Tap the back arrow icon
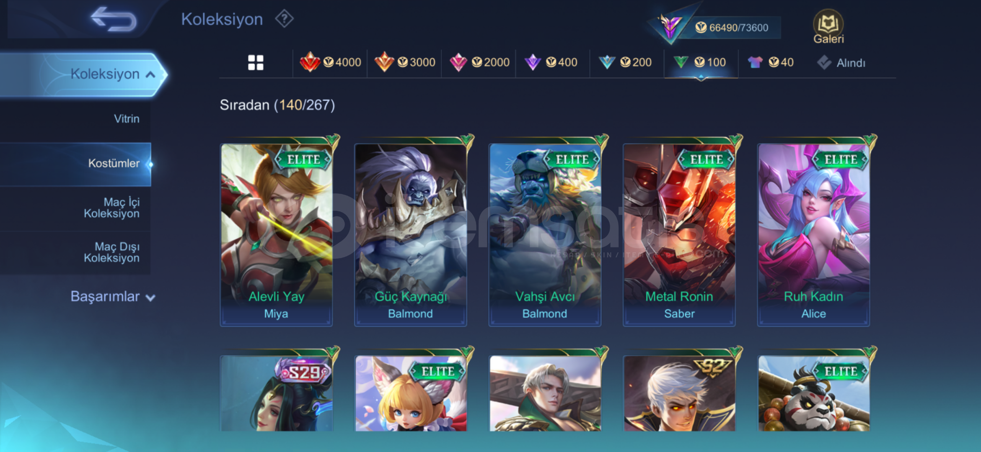Screen dimensions: 981x452 tap(113, 19)
